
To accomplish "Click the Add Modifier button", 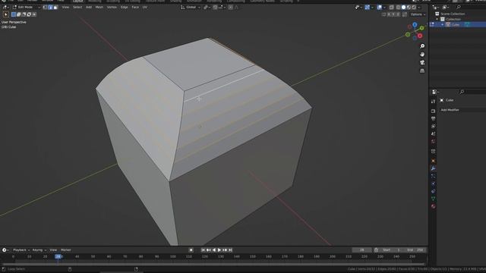I will point(463,110).
